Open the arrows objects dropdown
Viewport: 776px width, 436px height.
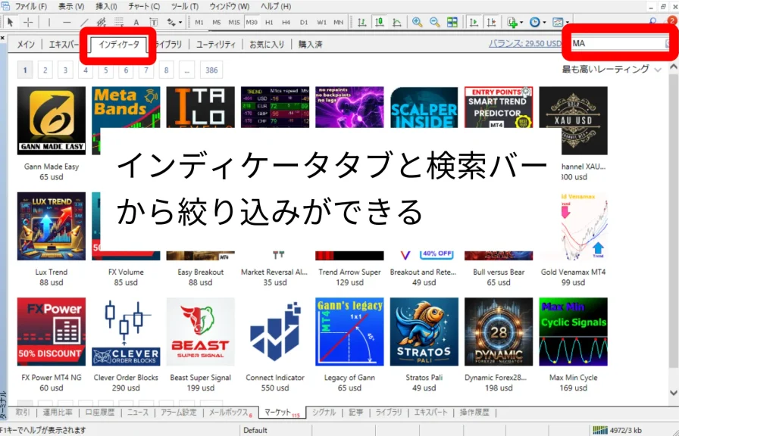point(174,22)
